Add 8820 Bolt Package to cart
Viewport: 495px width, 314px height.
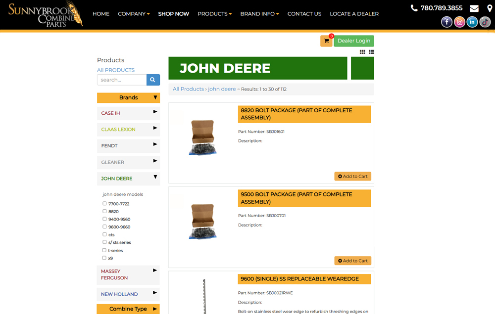pyautogui.click(x=352, y=177)
